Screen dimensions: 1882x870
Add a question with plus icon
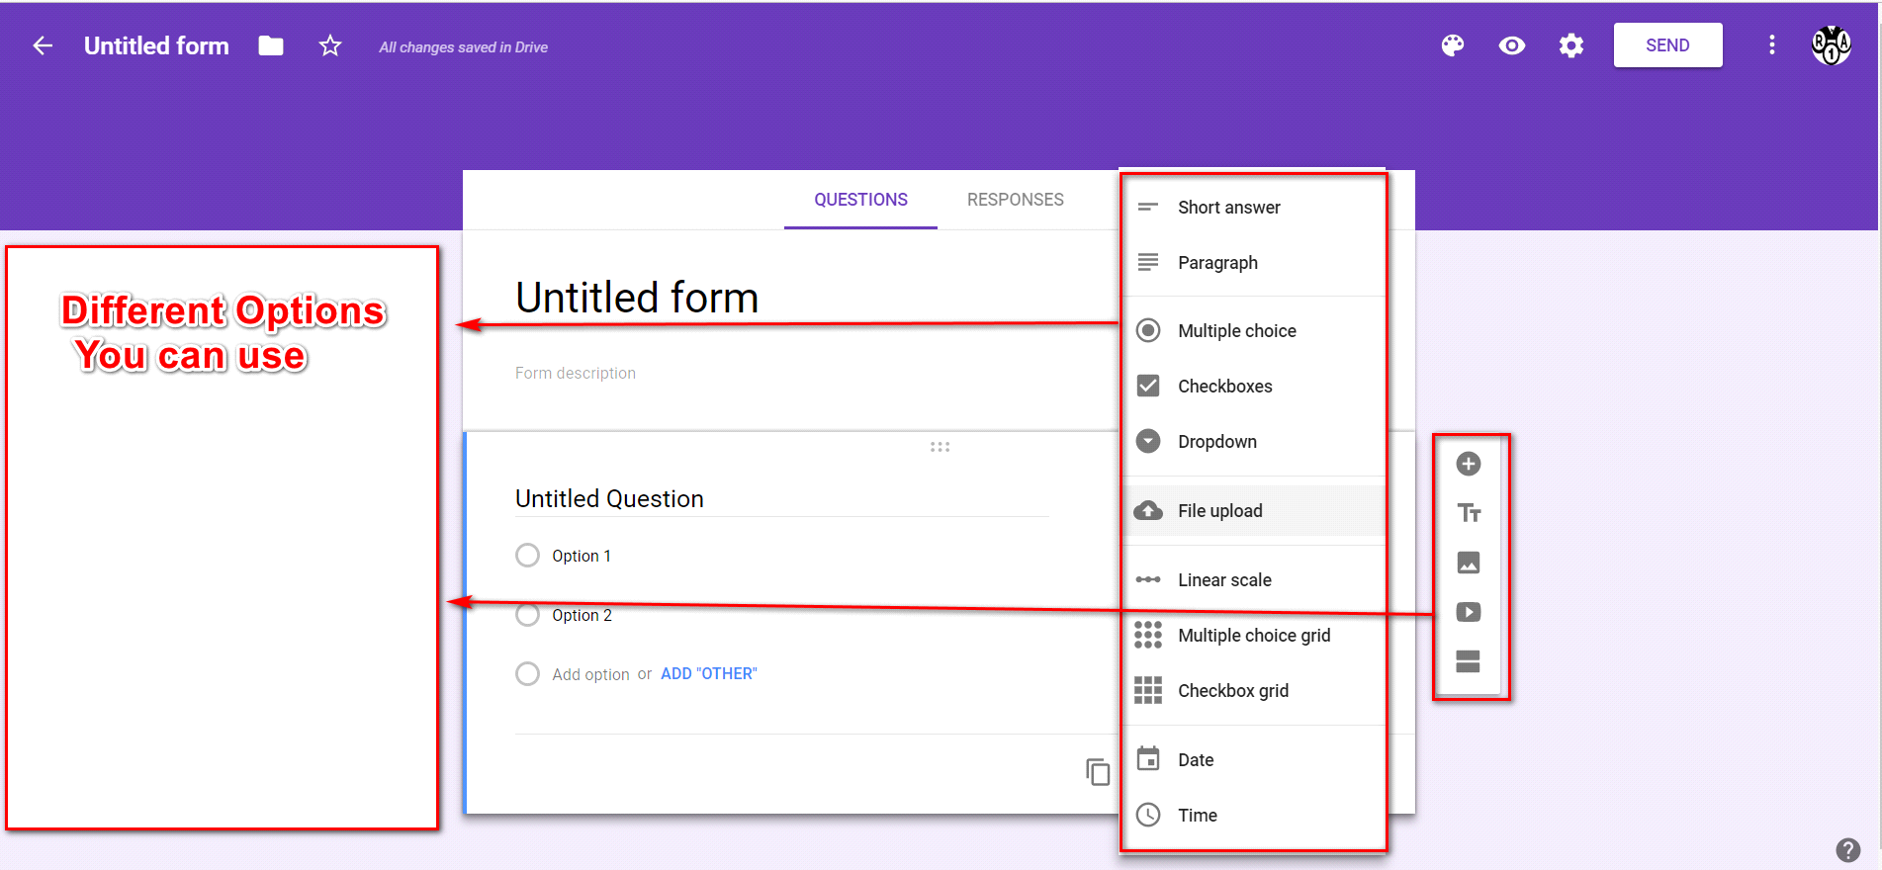coord(1469,464)
